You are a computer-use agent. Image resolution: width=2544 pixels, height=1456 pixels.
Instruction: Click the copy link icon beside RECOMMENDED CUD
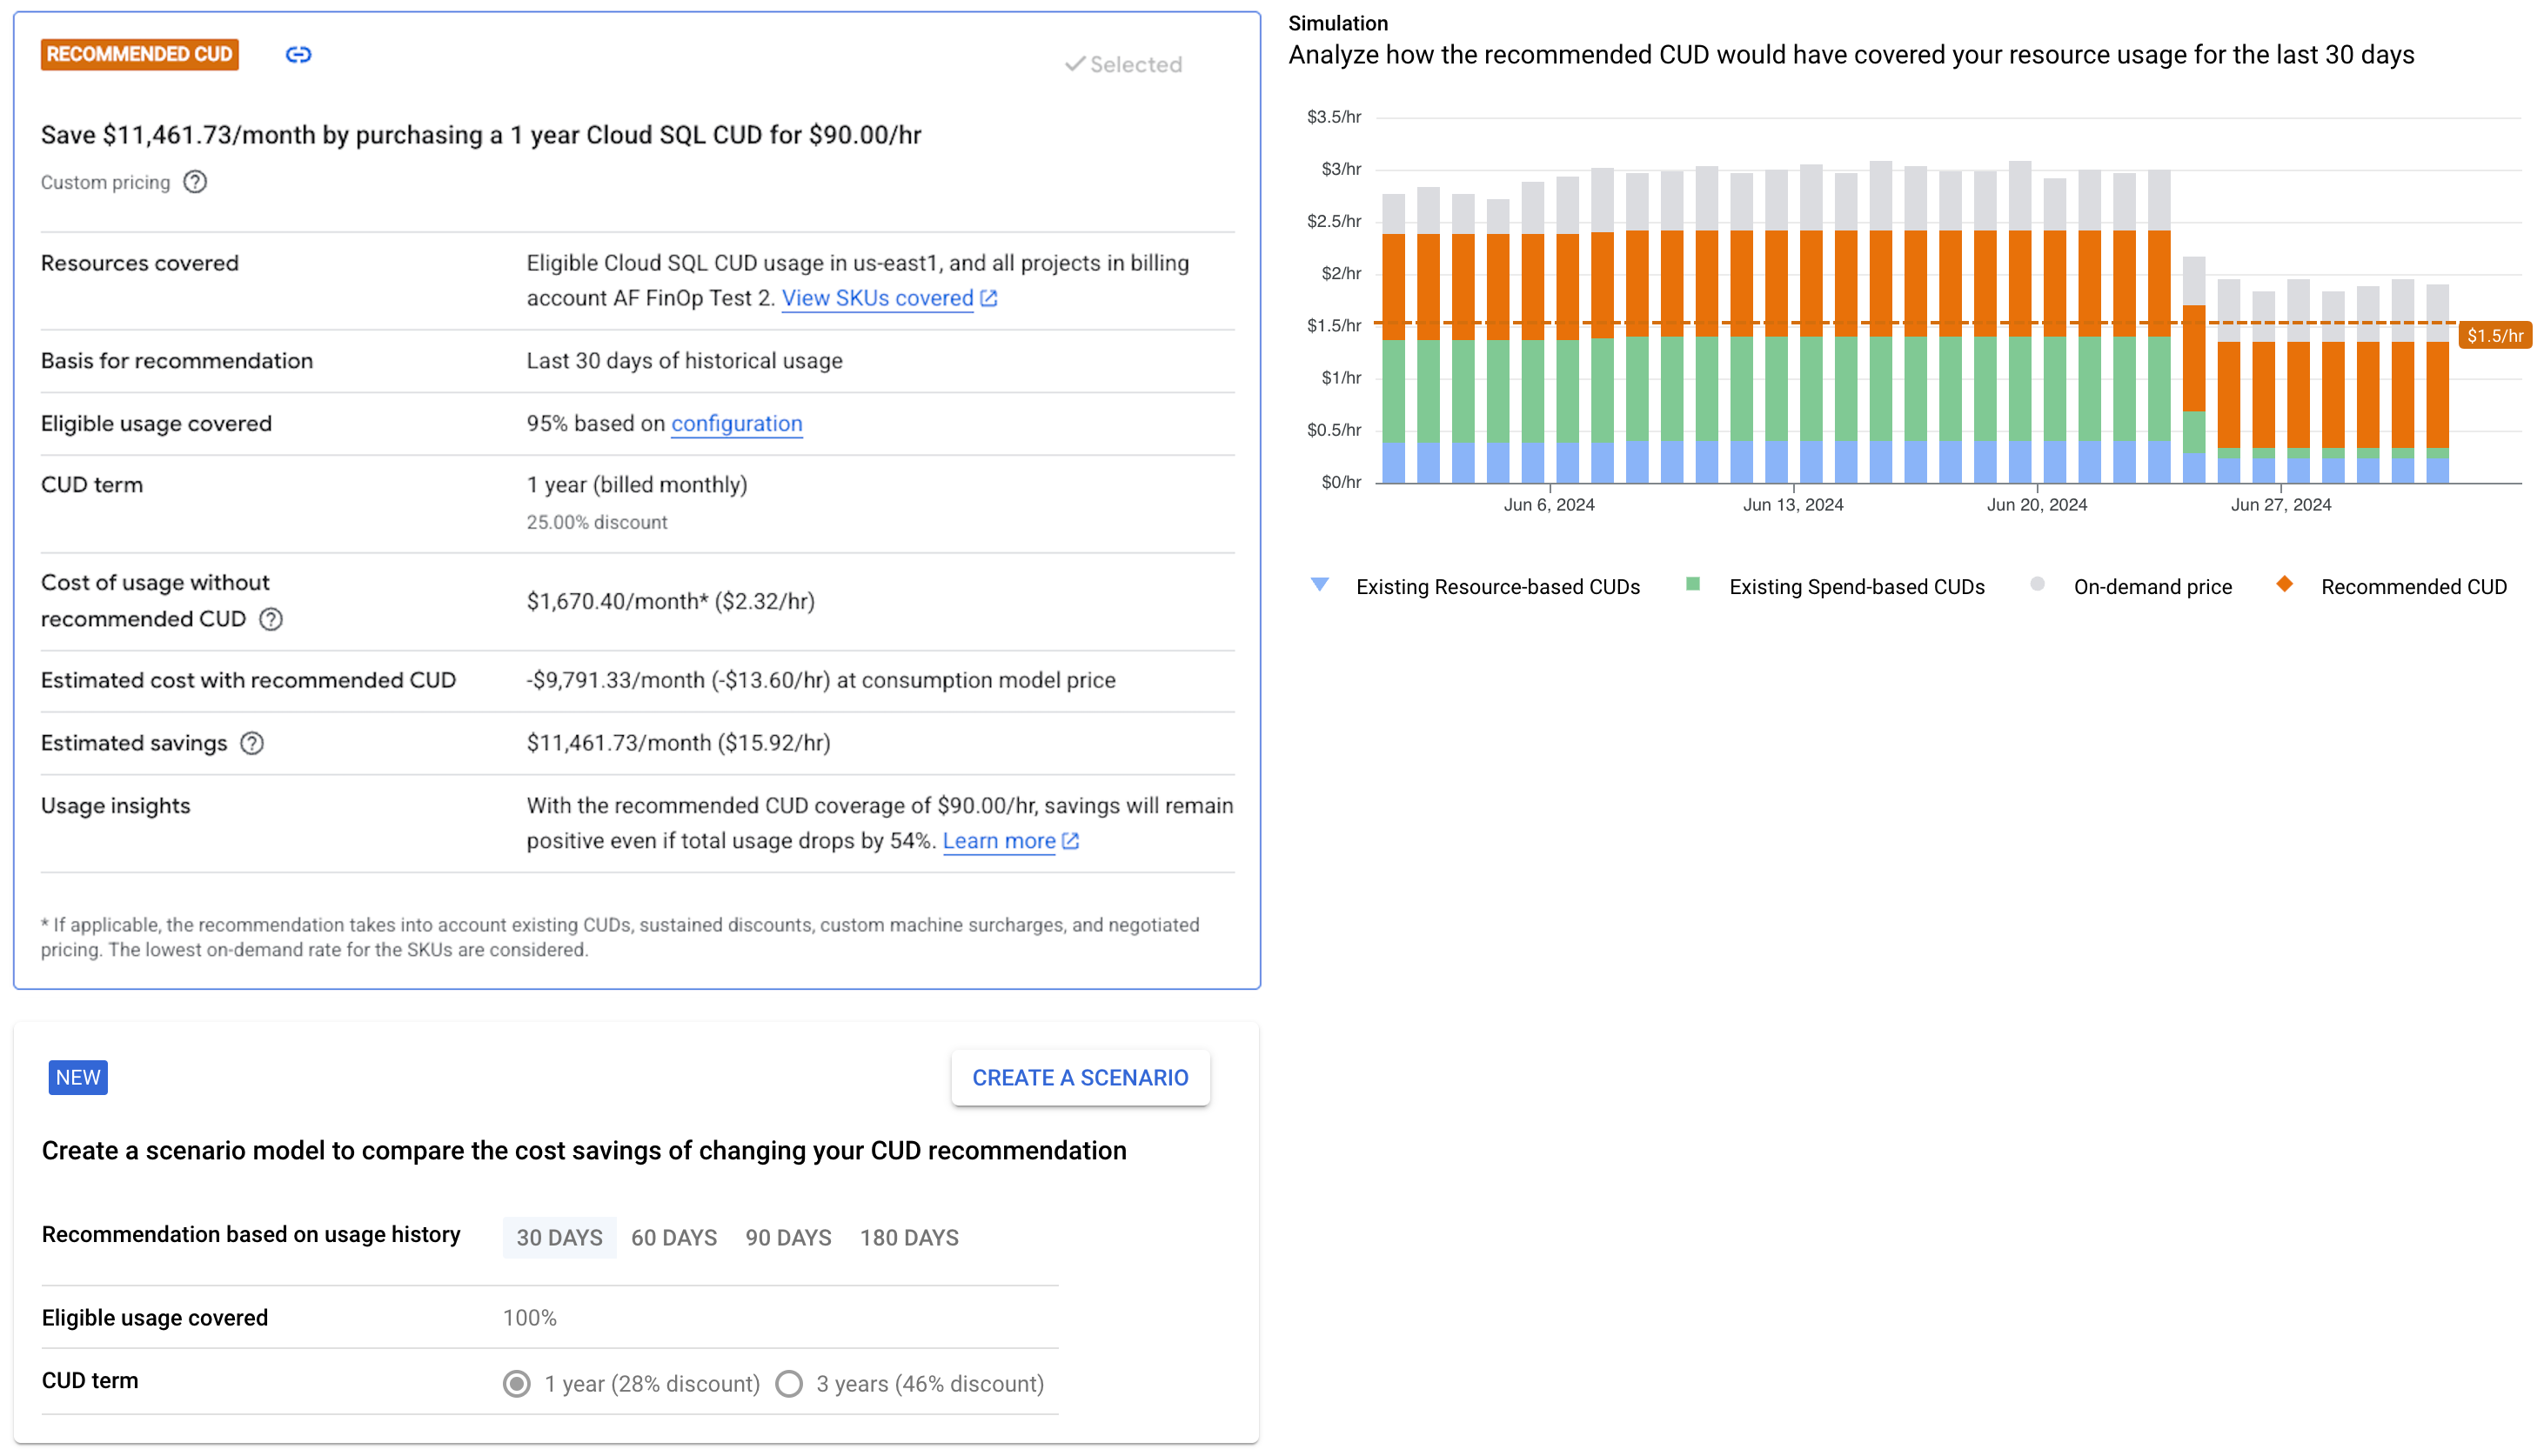click(x=298, y=55)
